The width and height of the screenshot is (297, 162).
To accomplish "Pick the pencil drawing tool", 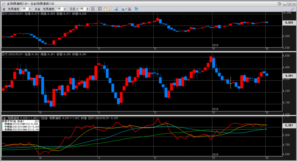I will pyautogui.click(x=110, y=9).
